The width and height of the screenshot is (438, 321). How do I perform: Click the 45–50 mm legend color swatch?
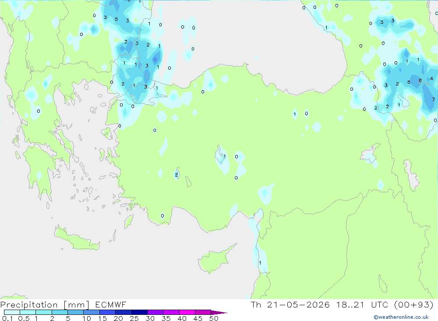pos(203,312)
